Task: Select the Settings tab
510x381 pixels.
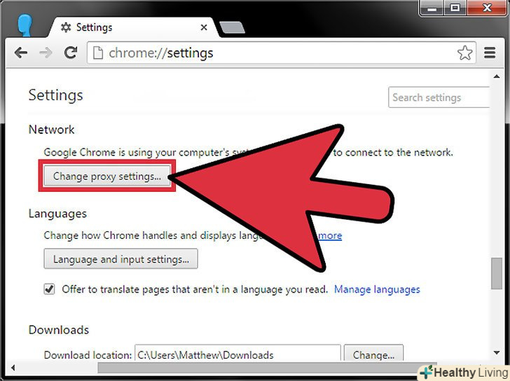Action: point(133,27)
